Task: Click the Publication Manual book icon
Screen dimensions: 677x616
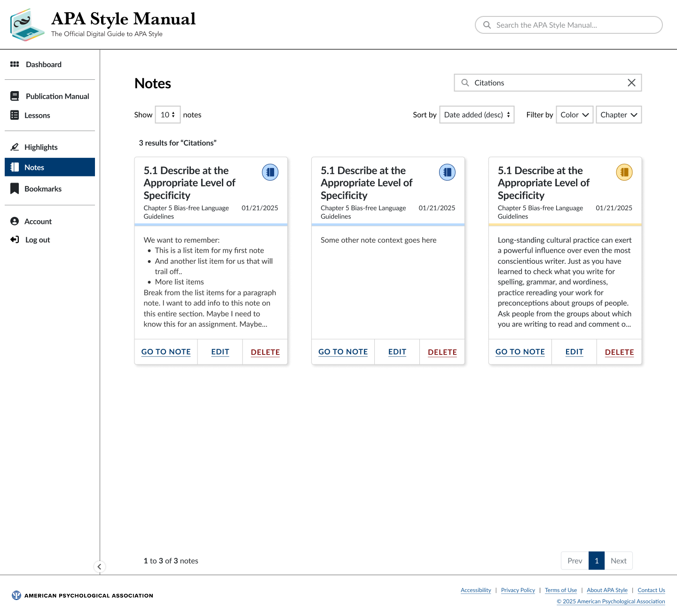Action: point(15,96)
